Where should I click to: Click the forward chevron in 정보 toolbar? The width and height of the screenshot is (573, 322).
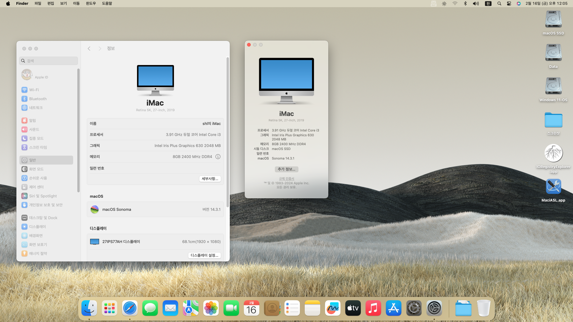coord(100,49)
